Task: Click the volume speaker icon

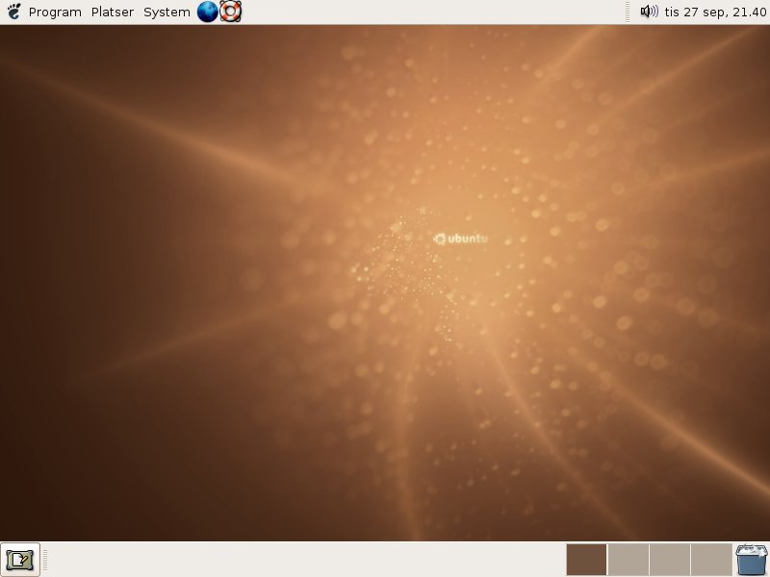Action: 649,12
